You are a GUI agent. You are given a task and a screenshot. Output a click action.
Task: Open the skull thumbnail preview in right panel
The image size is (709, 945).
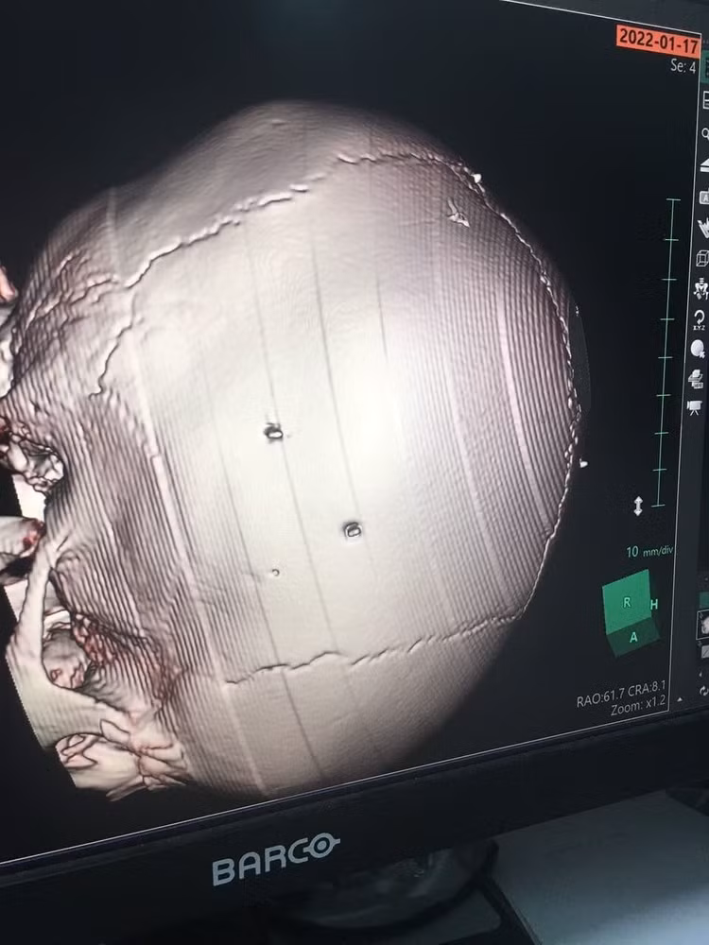[703, 625]
